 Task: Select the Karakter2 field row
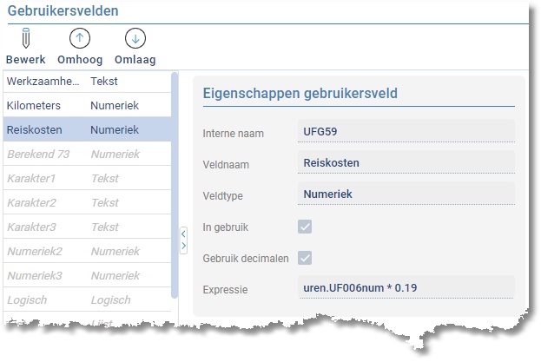tap(85, 202)
